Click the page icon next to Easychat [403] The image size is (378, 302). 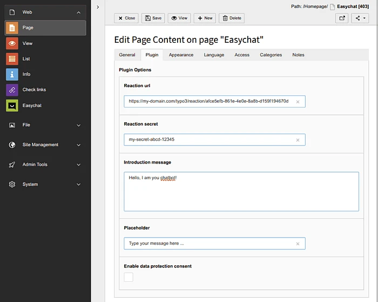(x=333, y=6)
